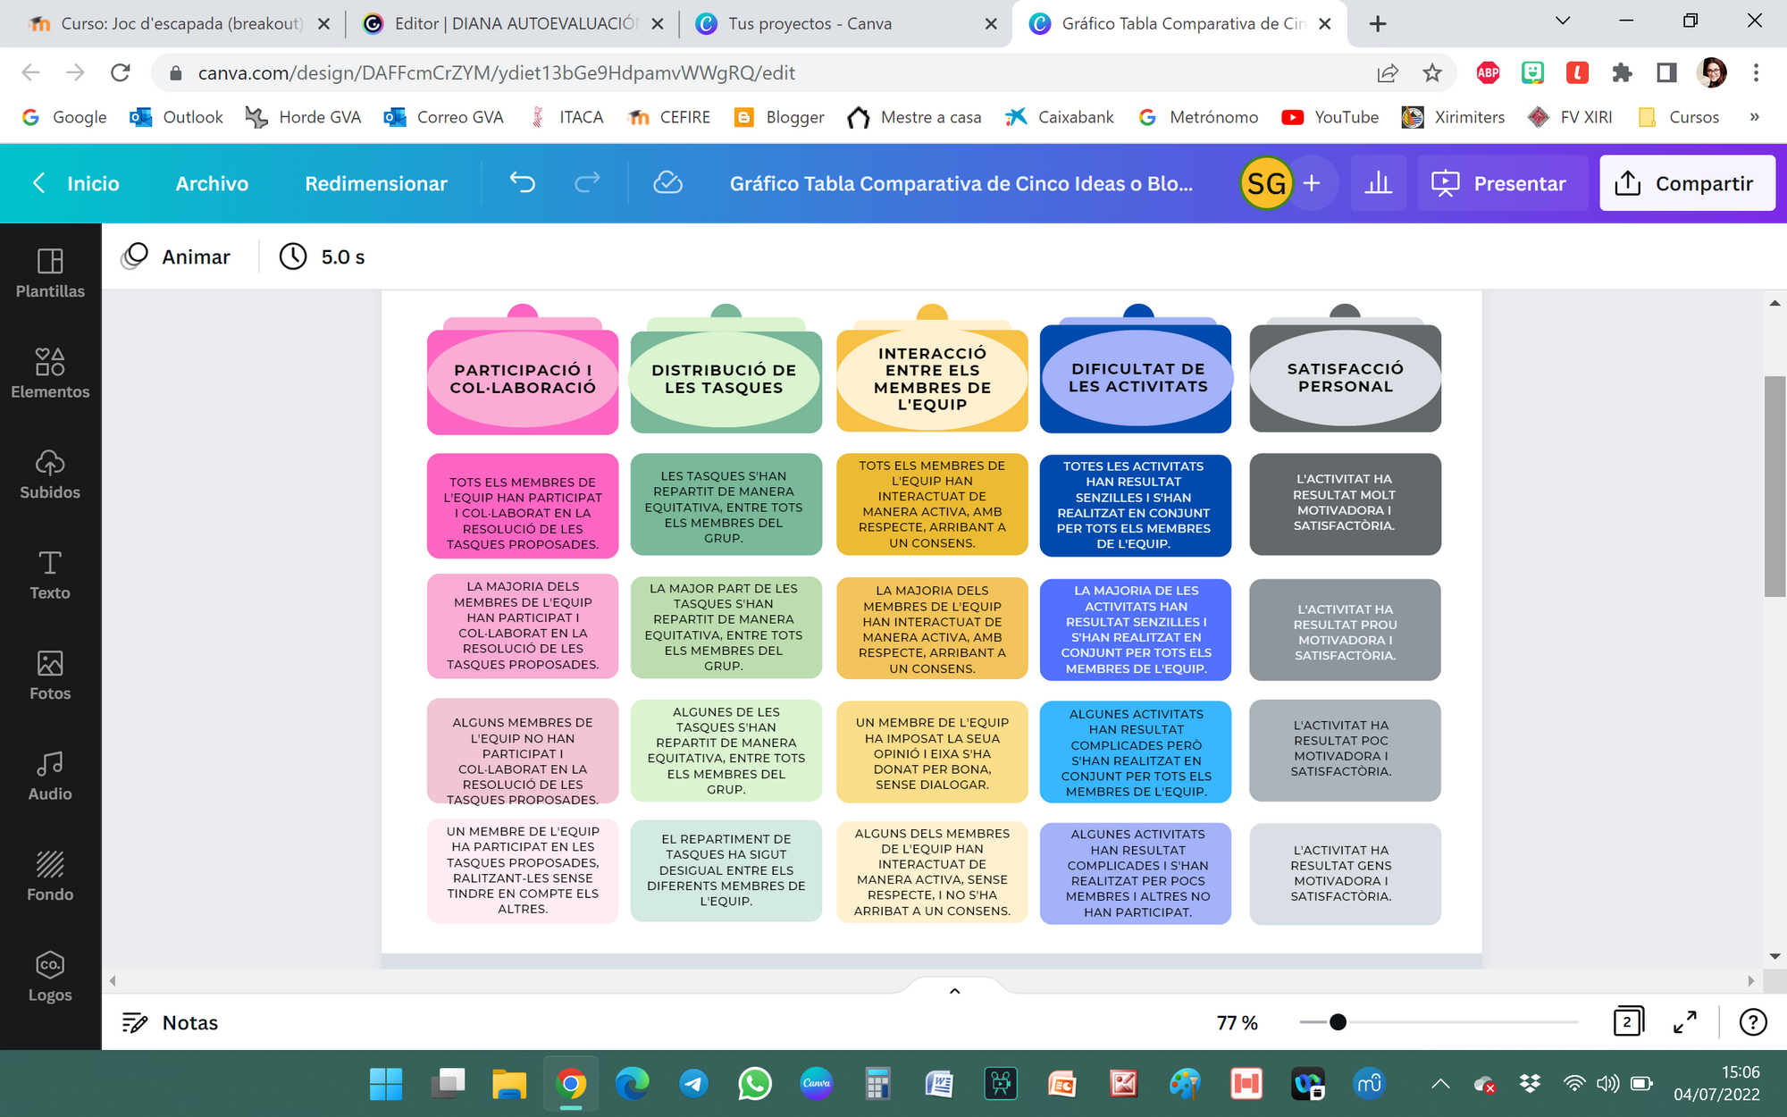Open the page grid view icon

[1627, 1022]
